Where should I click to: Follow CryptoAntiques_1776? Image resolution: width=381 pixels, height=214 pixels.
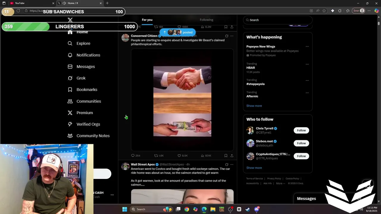pyautogui.click(x=301, y=156)
